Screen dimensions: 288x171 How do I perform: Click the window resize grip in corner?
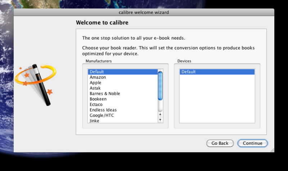(x=272, y=150)
